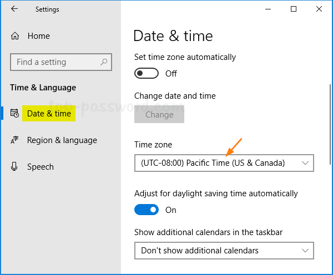The image size is (333, 275).
Task: Click the Date & time clock icon
Action: click(x=15, y=114)
